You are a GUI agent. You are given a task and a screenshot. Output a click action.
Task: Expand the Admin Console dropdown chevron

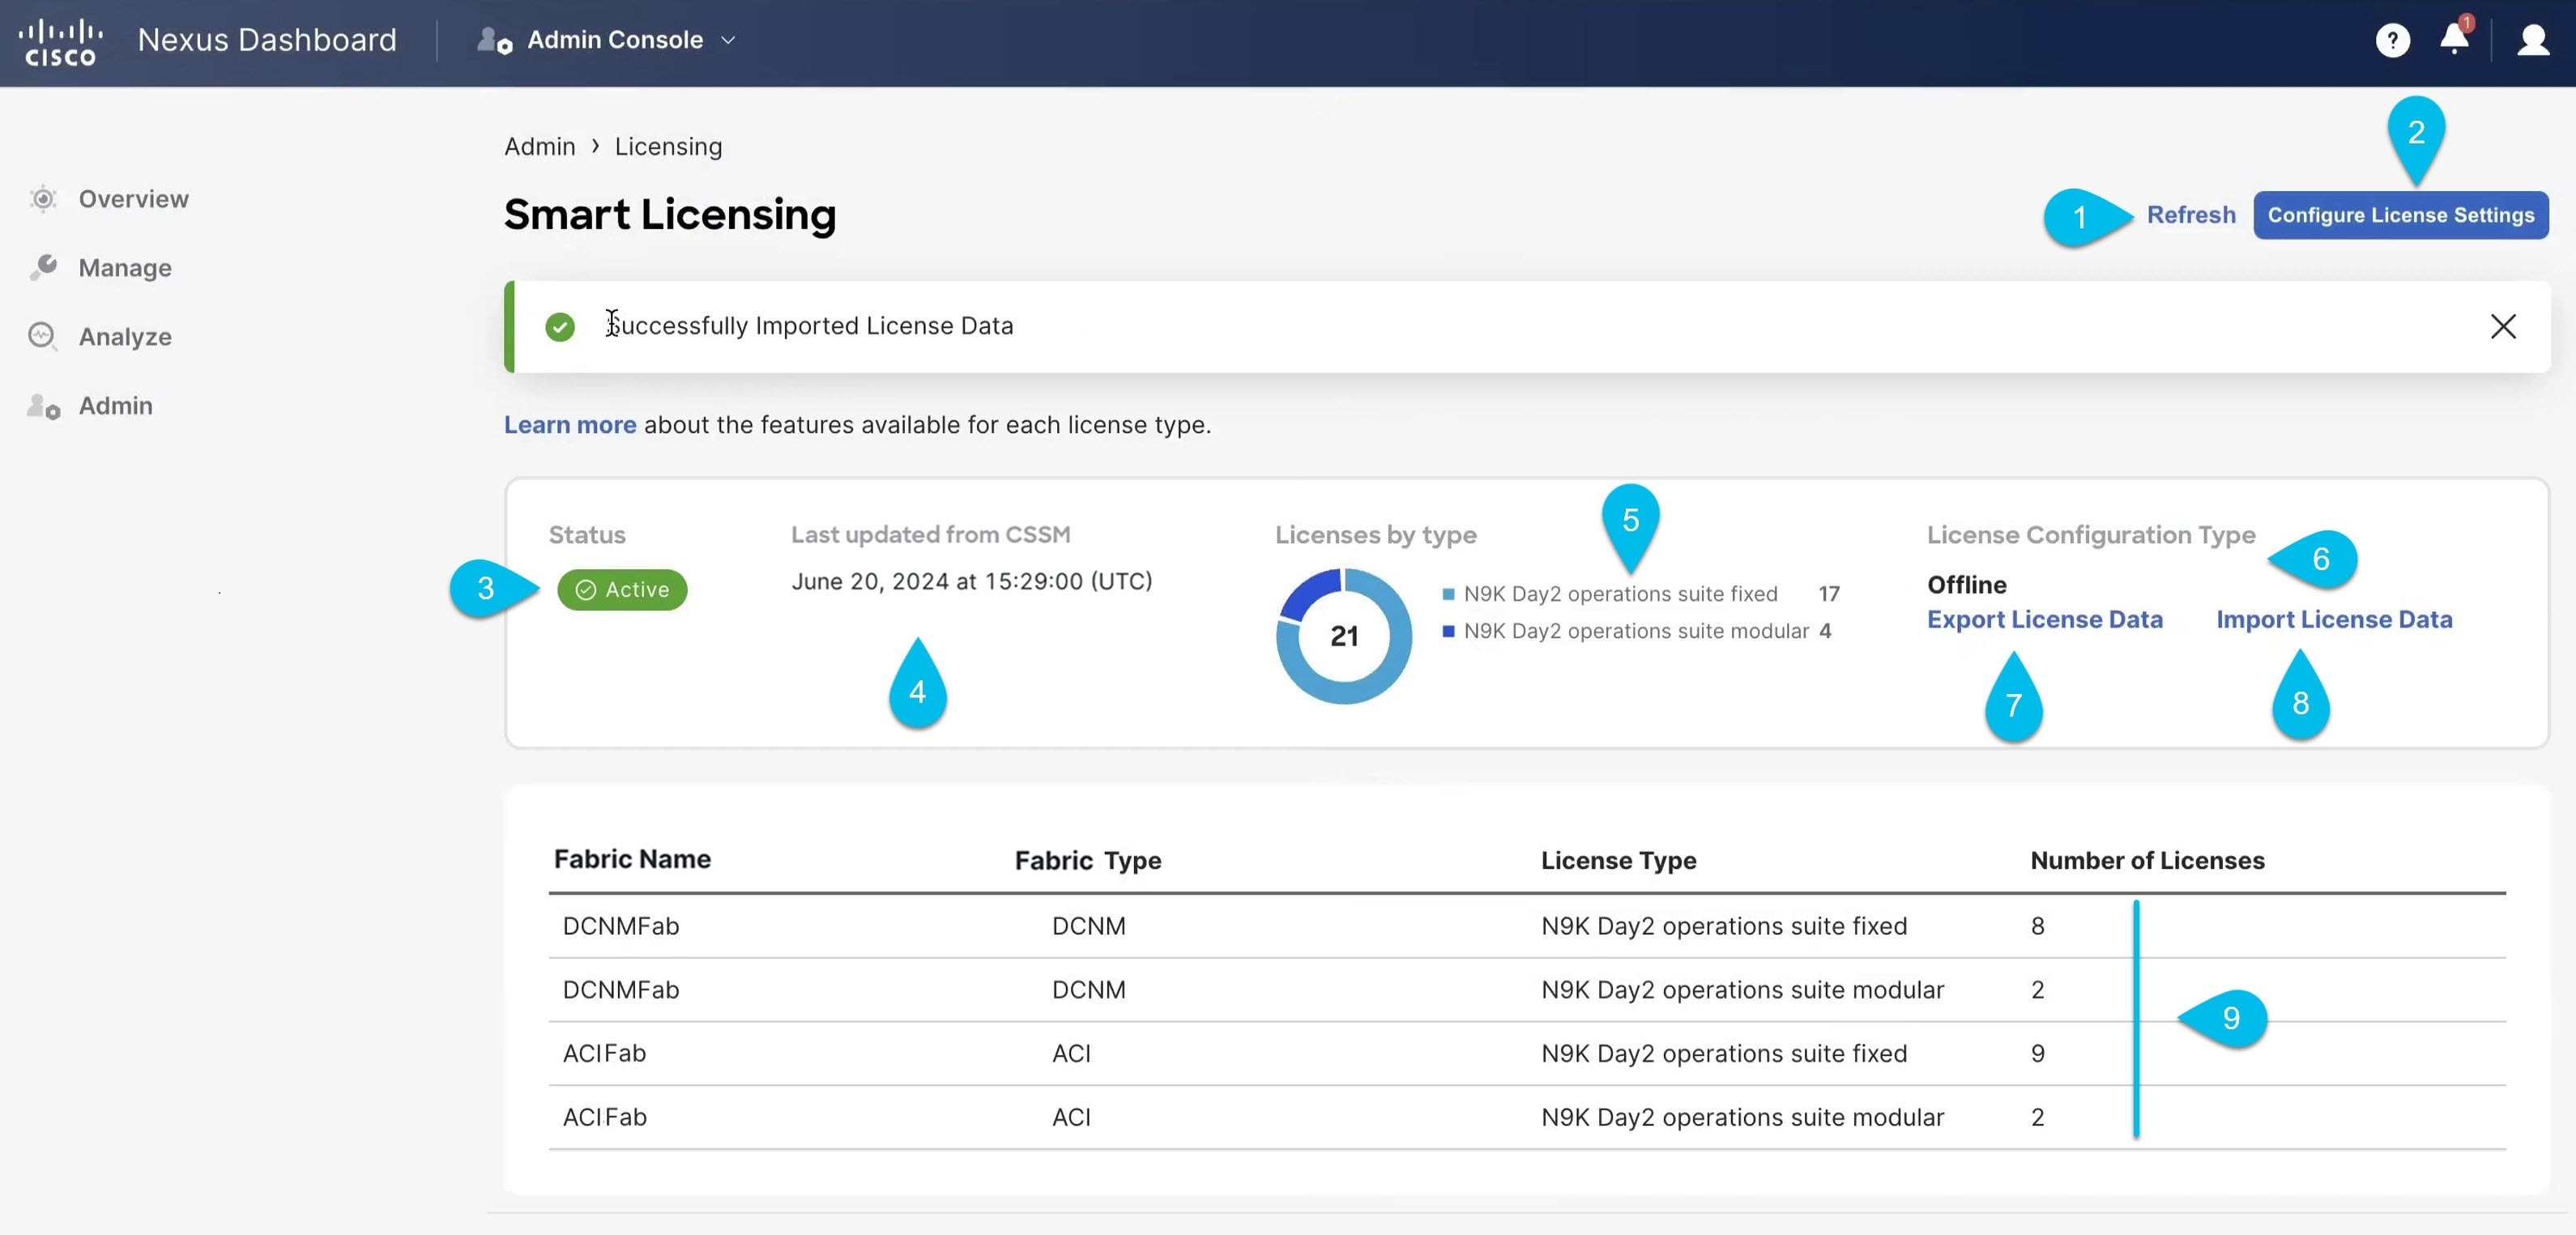pyautogui.click(x=728, y=40)
